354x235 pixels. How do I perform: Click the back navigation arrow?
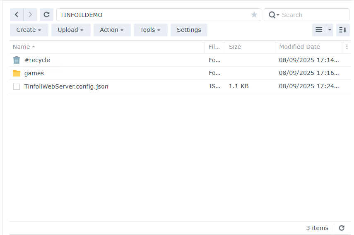(17, 15)
